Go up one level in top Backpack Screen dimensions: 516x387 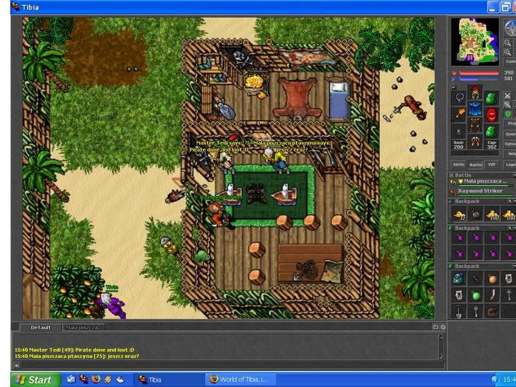(510, 201)
